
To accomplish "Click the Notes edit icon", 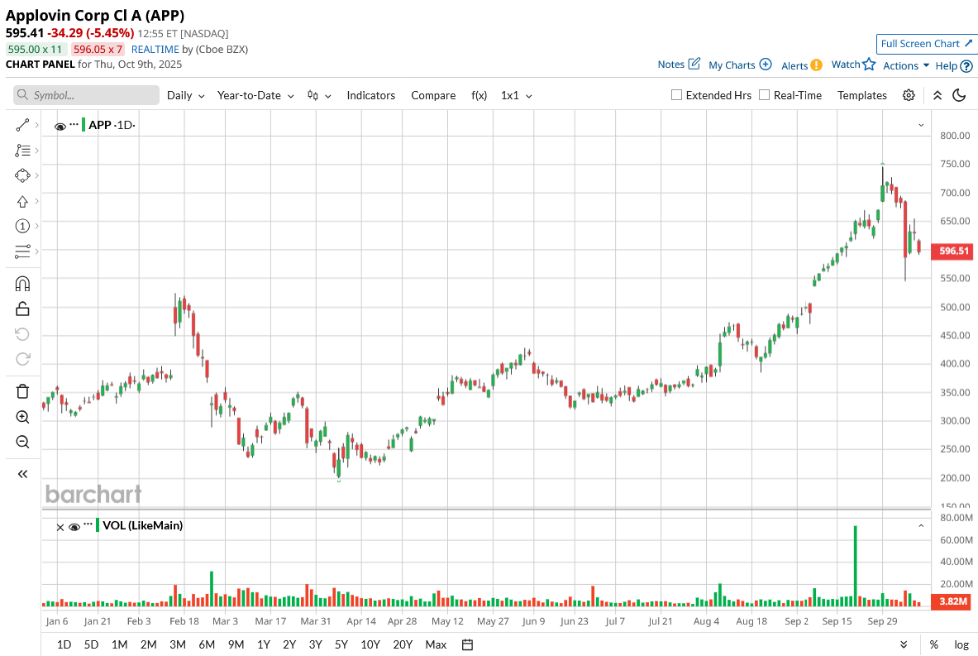I will [x=694, y=64].
